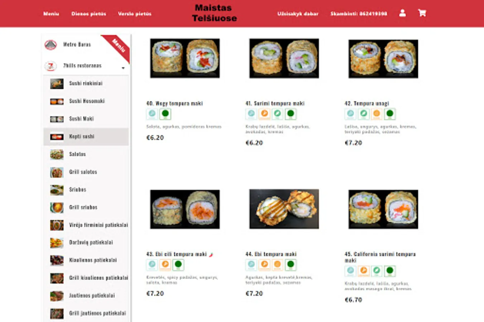Screen dimensions: 484x322
Task: Click the Maistas Telšiuose site title
Action: coord(214,13)
